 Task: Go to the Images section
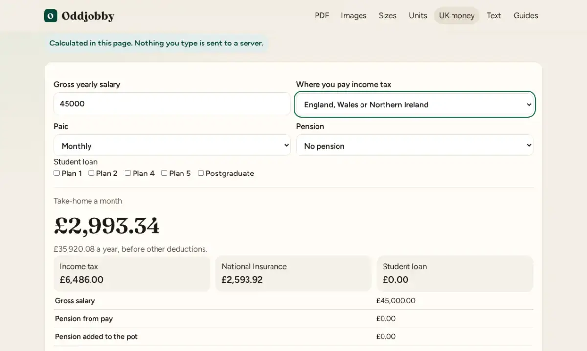[354, 16]
